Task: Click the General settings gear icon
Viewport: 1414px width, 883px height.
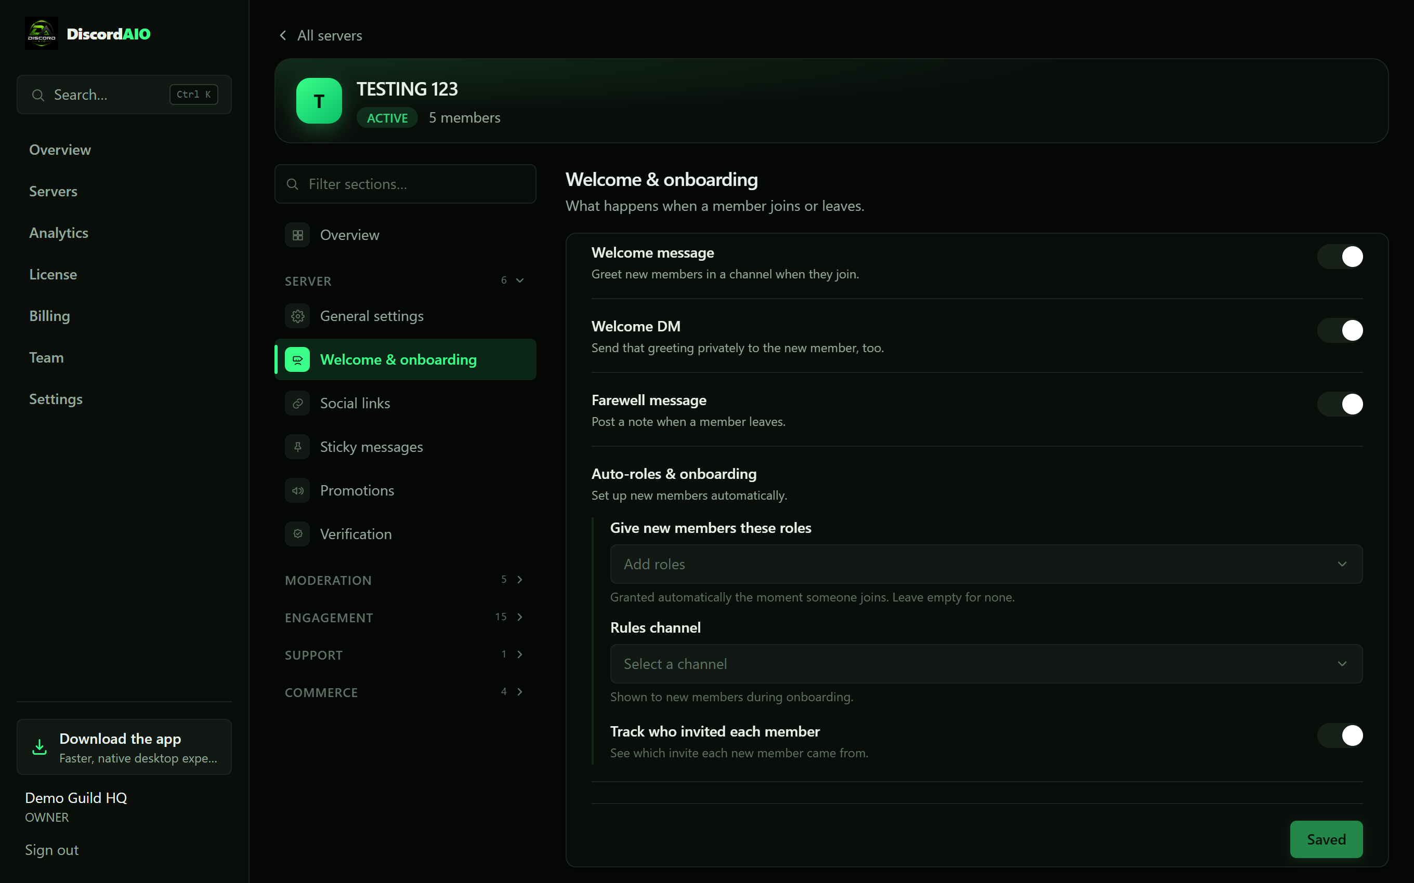Action: pos(297,316)
